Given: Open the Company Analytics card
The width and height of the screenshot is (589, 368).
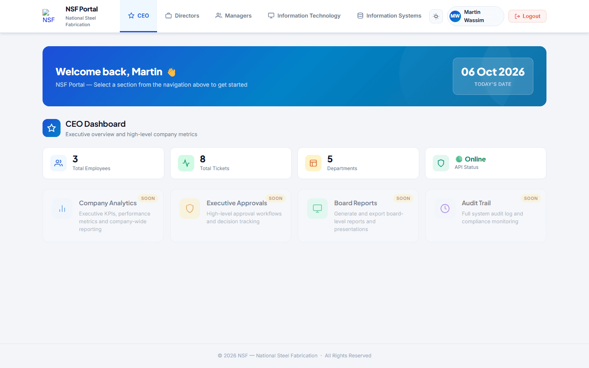Looking at the screenshot, I should [103, 215].
